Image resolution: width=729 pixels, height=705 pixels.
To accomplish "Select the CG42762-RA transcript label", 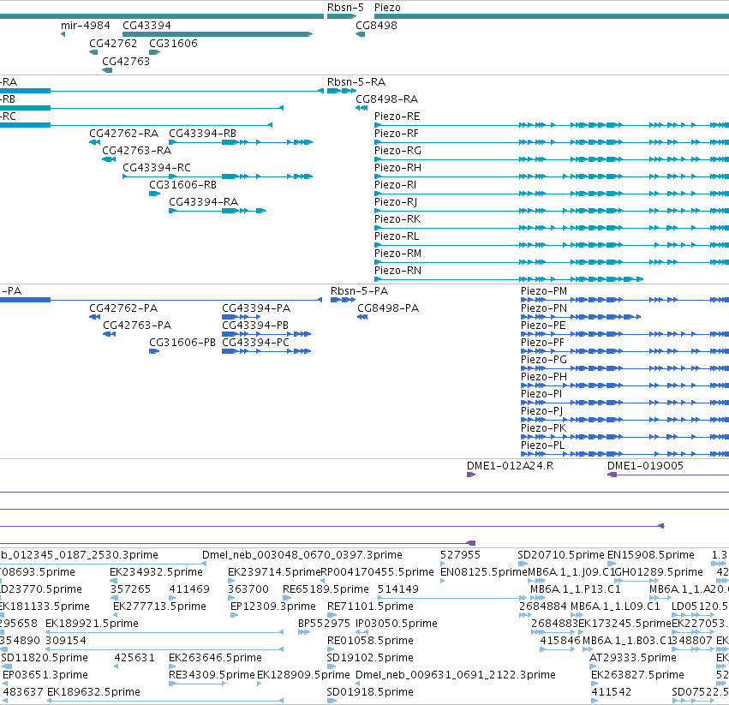I will [x=123, y=134].
